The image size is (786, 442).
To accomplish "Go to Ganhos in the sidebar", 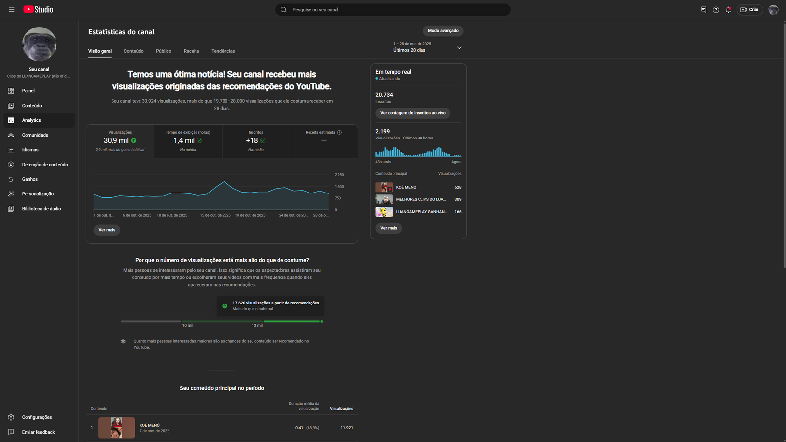I will point(29,179).
